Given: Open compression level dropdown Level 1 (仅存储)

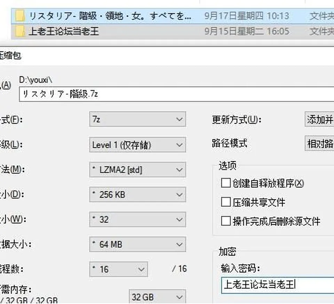Looking at the screenshot, I should point(138,145).
